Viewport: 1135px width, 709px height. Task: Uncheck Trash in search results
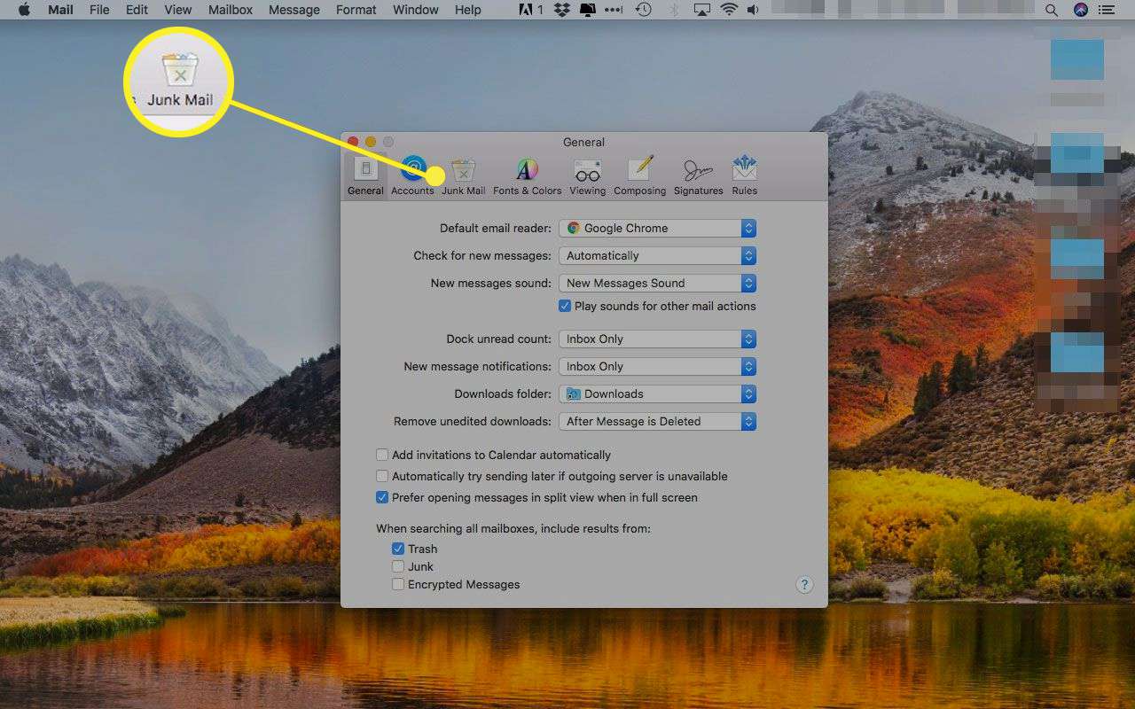pyautogui.click(x=399, y=549)
